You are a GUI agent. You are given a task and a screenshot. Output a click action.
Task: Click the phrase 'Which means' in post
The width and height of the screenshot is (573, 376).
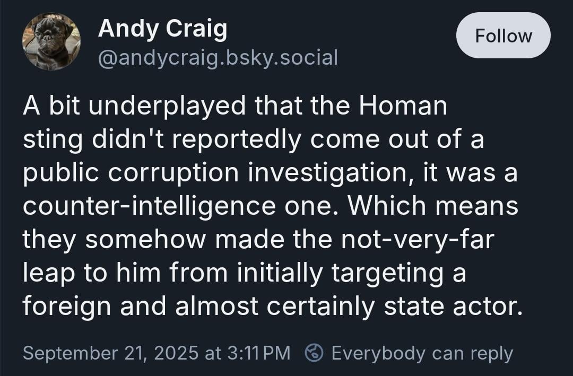click(433, 206)
